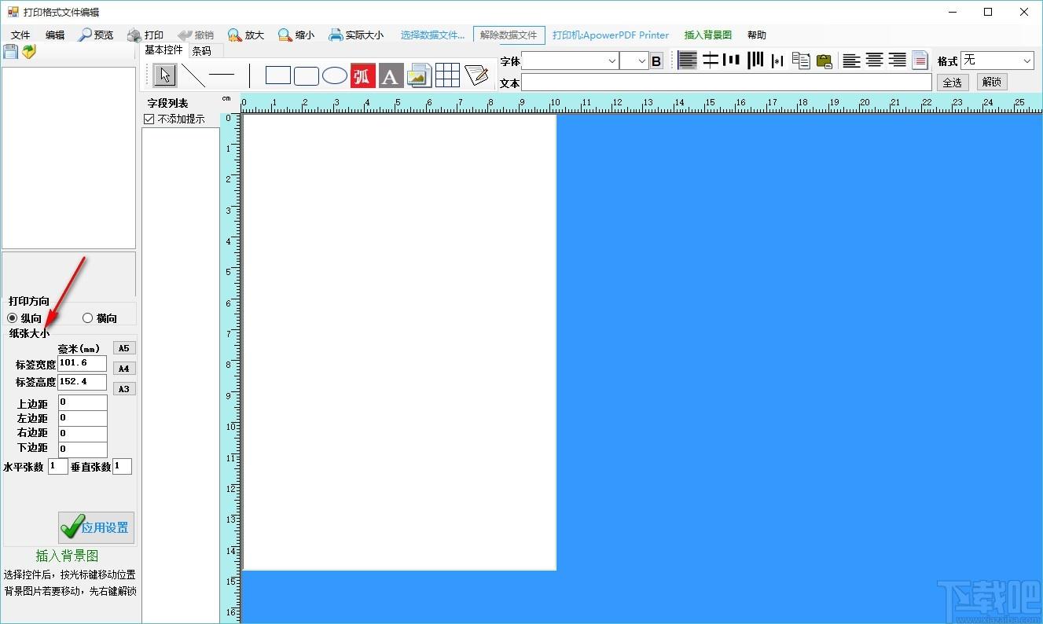
Task: Select the horizontal line tool
Action: (x=222, y=75)
